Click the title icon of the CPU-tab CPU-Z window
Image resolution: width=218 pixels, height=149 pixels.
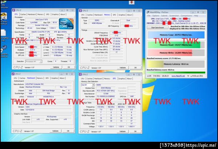click(13, 10)
